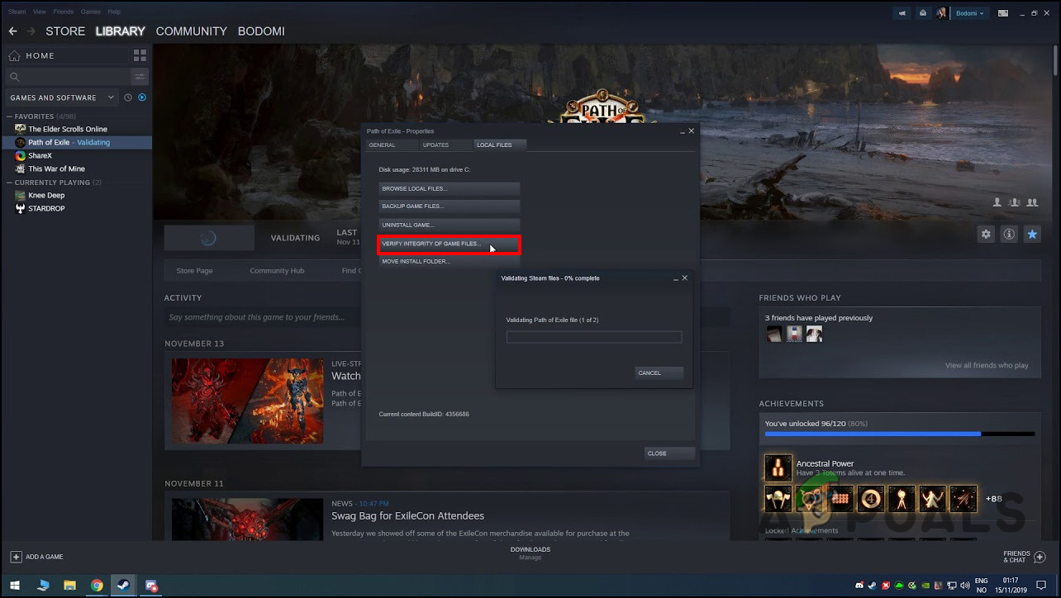Open the Windows Start menu
The height and width of the screenshot is (598, 1061).
(x=13, y=586)
